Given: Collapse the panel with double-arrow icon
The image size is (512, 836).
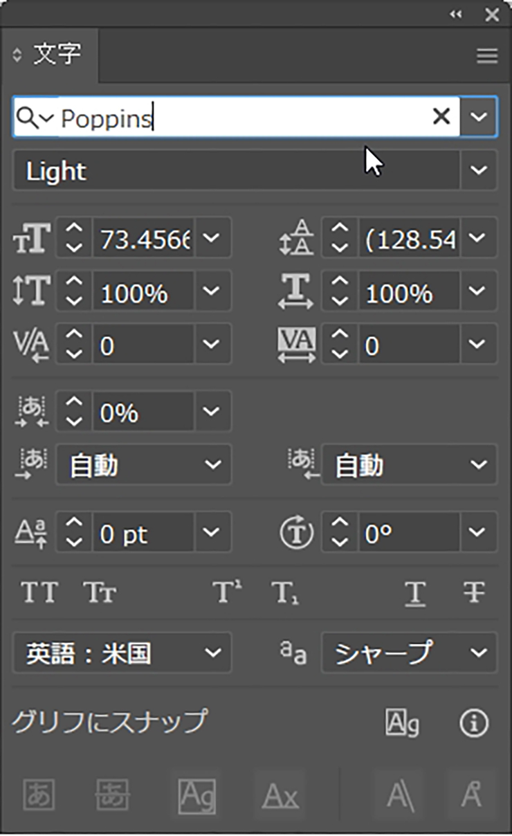Looking at the screenshot, I should pos(455,15).
